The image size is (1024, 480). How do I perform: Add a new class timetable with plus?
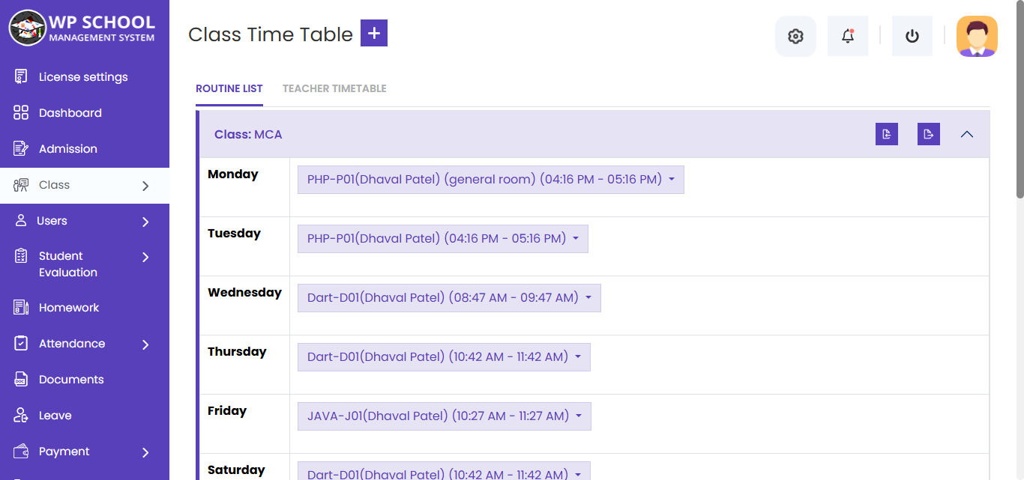pyautogui.click(x=374, y=34)
